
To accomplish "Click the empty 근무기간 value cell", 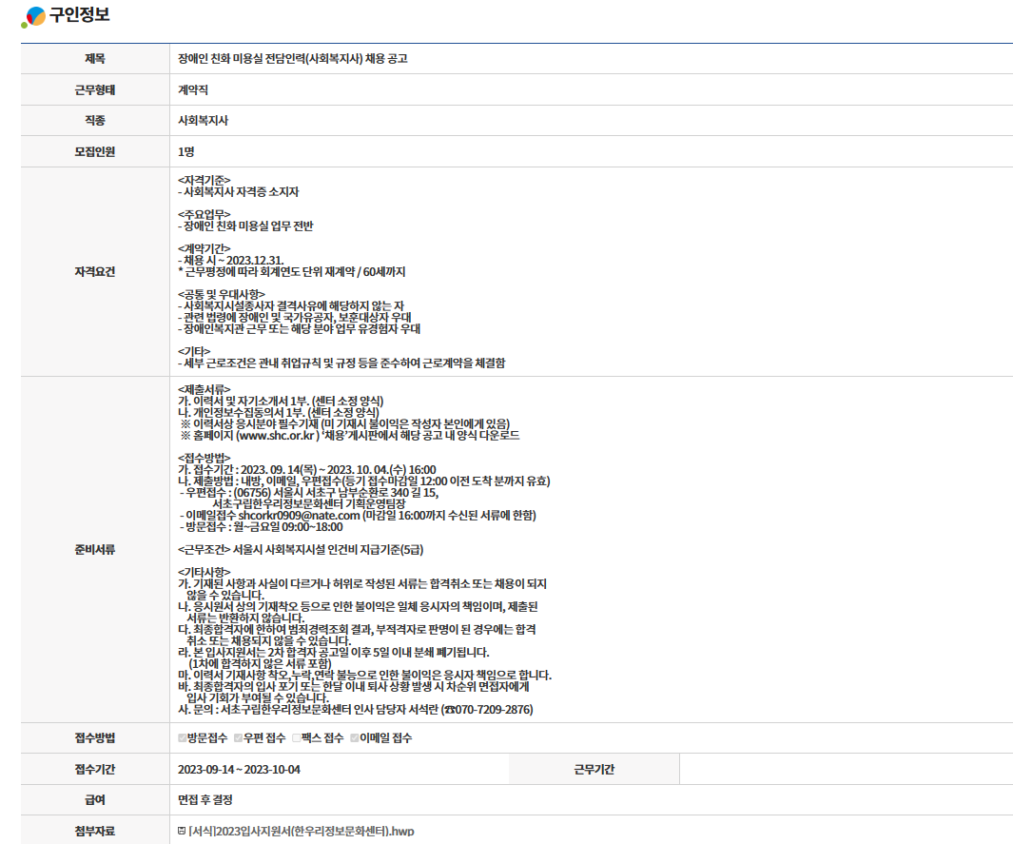I will point(845,769).
